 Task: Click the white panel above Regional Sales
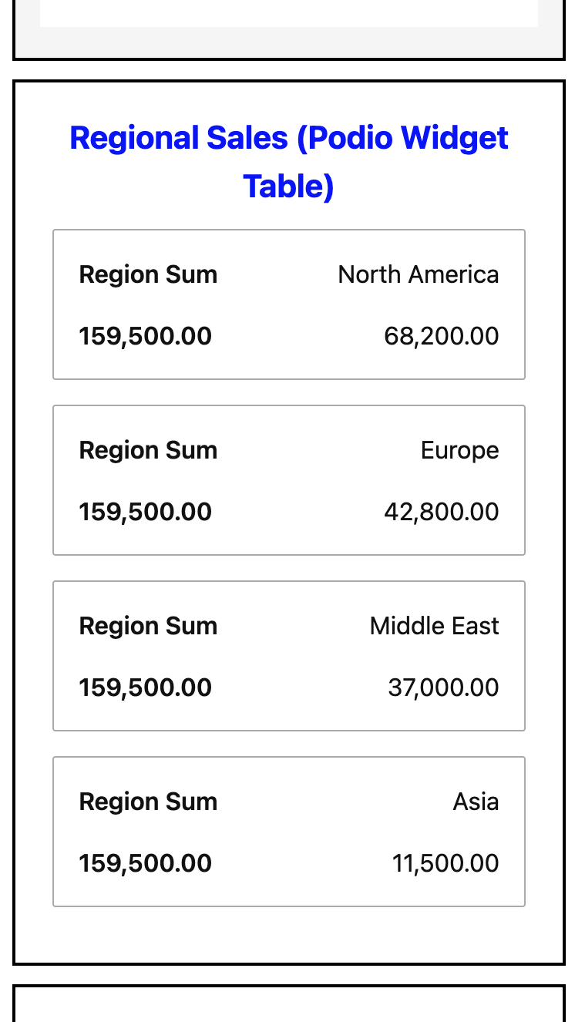point(288,14)
